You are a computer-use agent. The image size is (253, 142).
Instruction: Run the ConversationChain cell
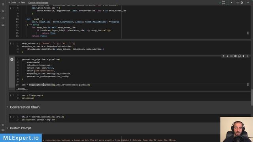(12, 117)
